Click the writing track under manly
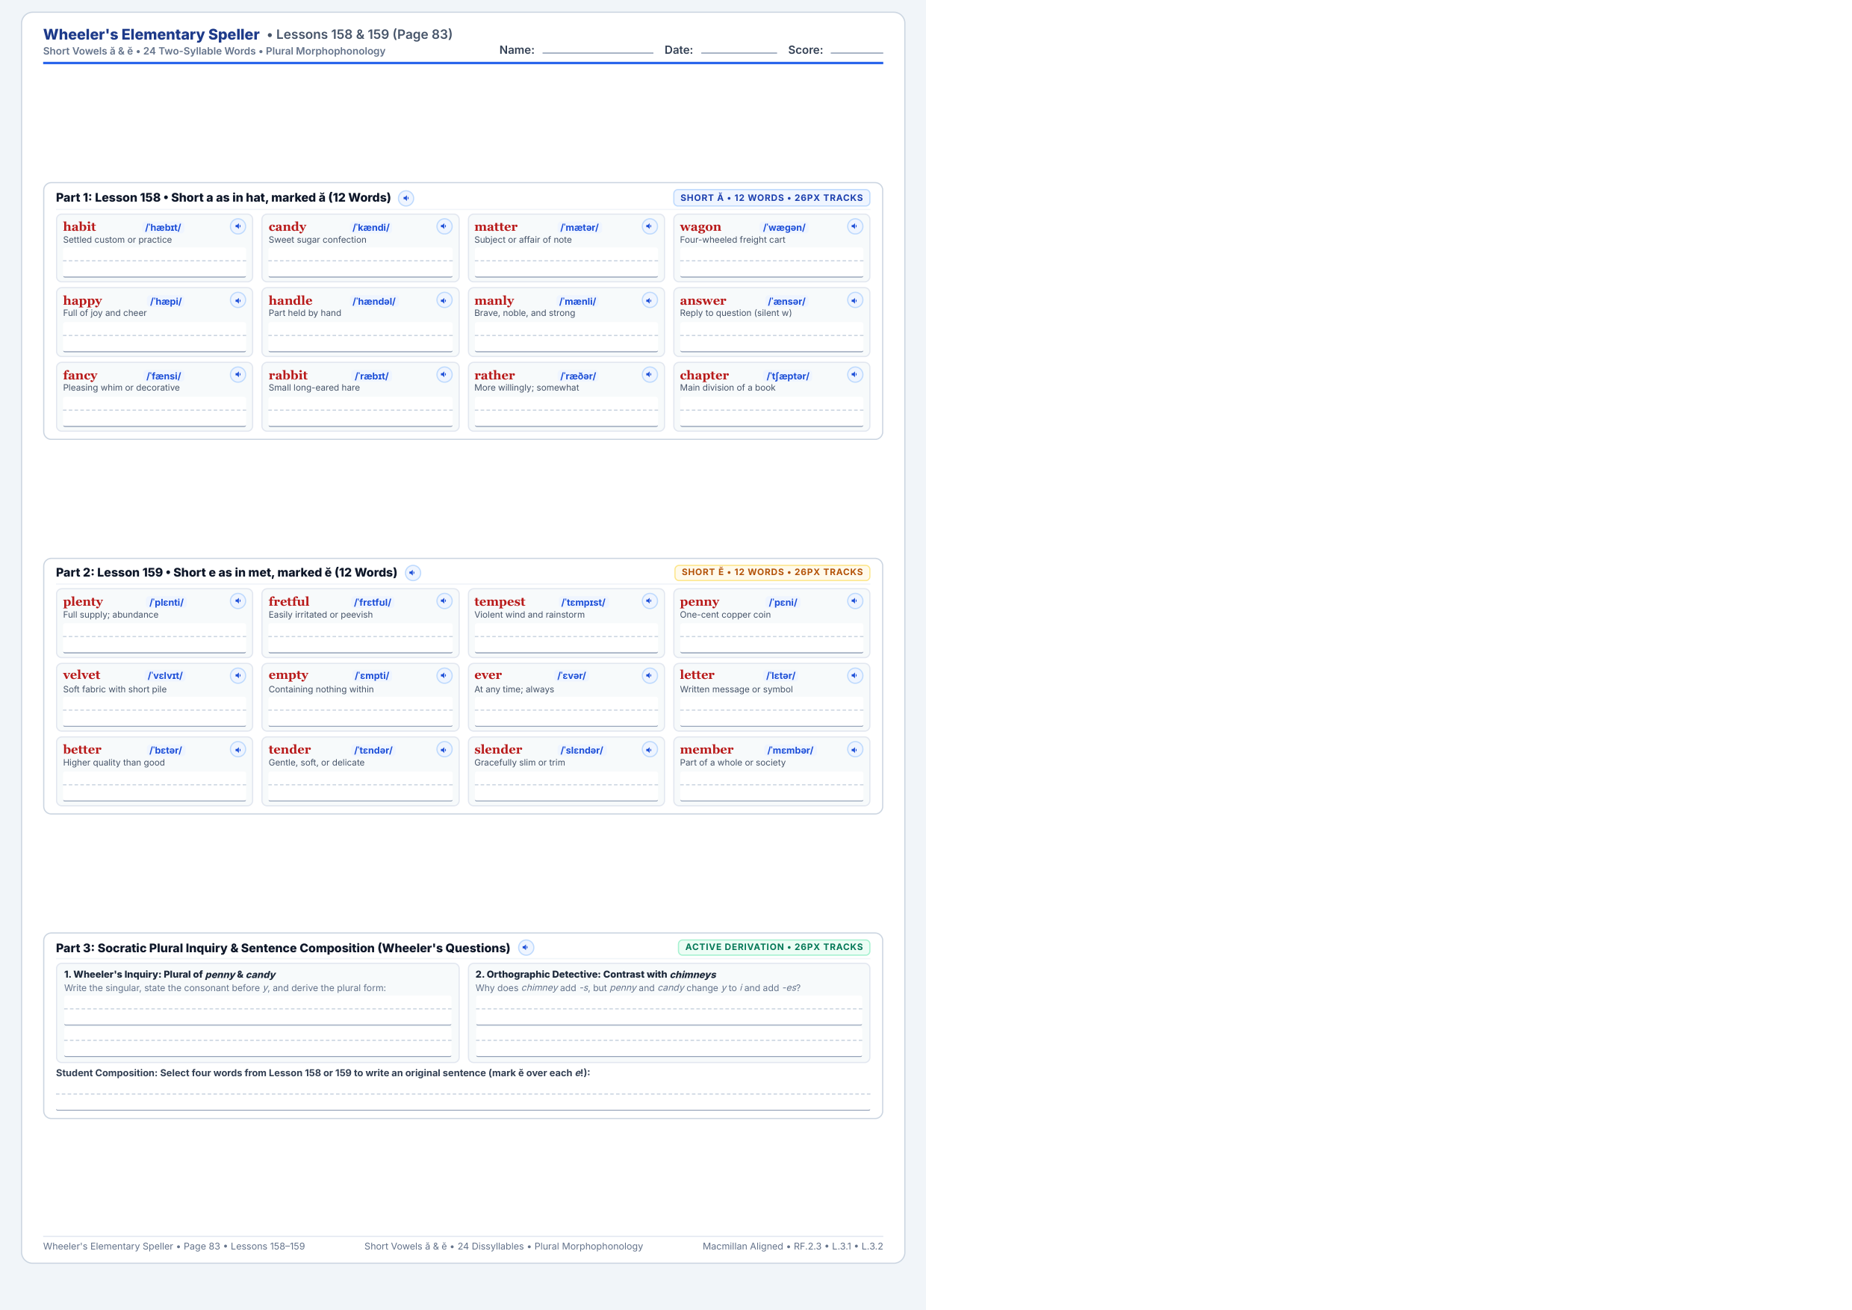The width and height of the screenshot is (1852, 1310). (566, 337)
